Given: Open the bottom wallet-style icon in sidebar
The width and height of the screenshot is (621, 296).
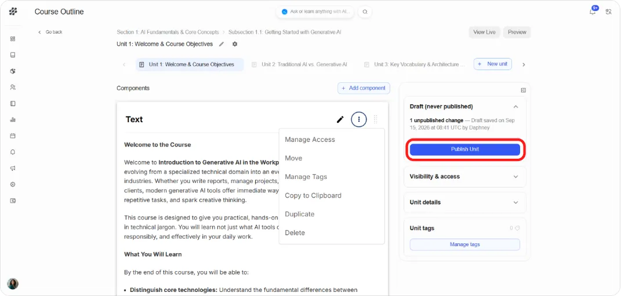Looking at the screenshot, I should pyautogui.click(x=13, y=200).
